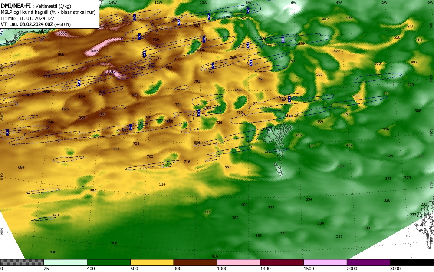434x272 pixels.
Task: Click the '8W' longitude label
Action: [249, 3]
